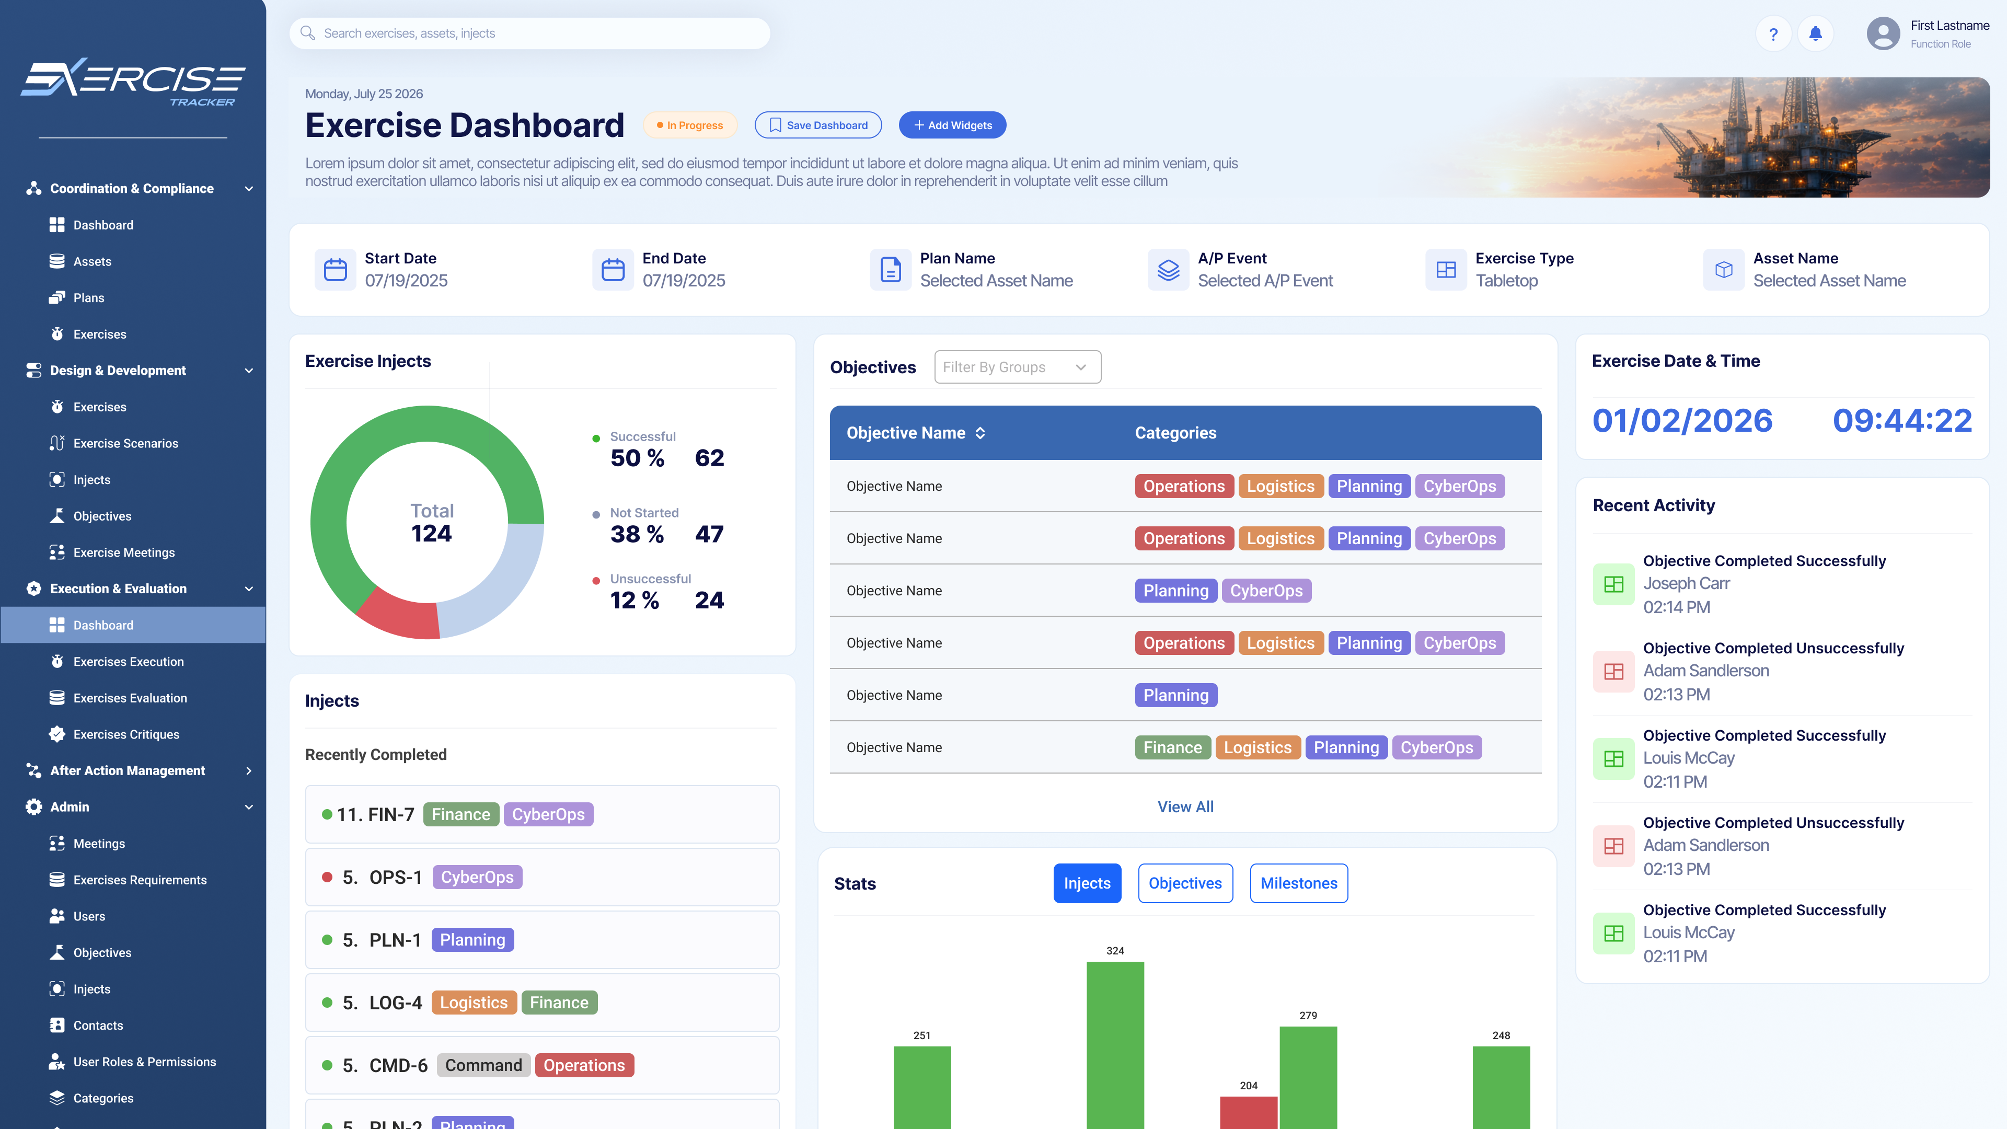Click the Plans sidebar icon

click(x=57, y=297)
